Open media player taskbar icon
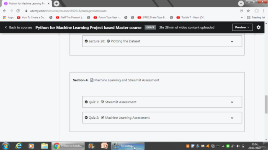The image size is (268, 150). coord(31,146)
